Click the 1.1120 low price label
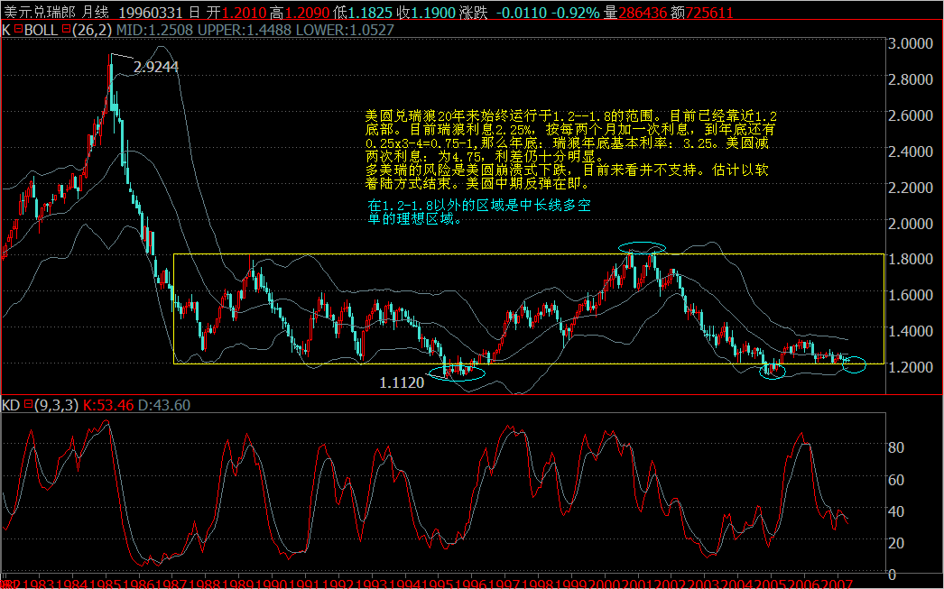 pos(402,382)
